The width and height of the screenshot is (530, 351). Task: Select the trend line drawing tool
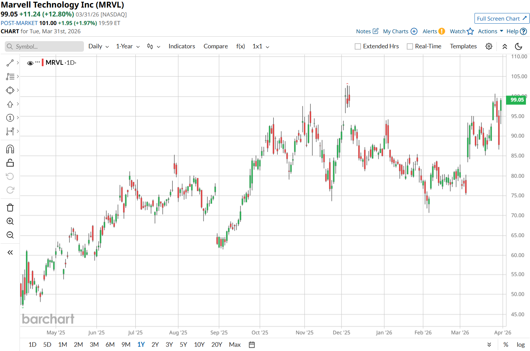click(10, 63)
